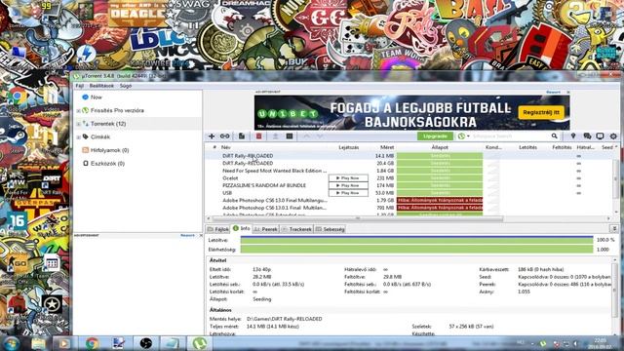Viewport: 624px width, 351px height.
Task: Sort by the Lejátszás column header
Action: tap(349, 147)
